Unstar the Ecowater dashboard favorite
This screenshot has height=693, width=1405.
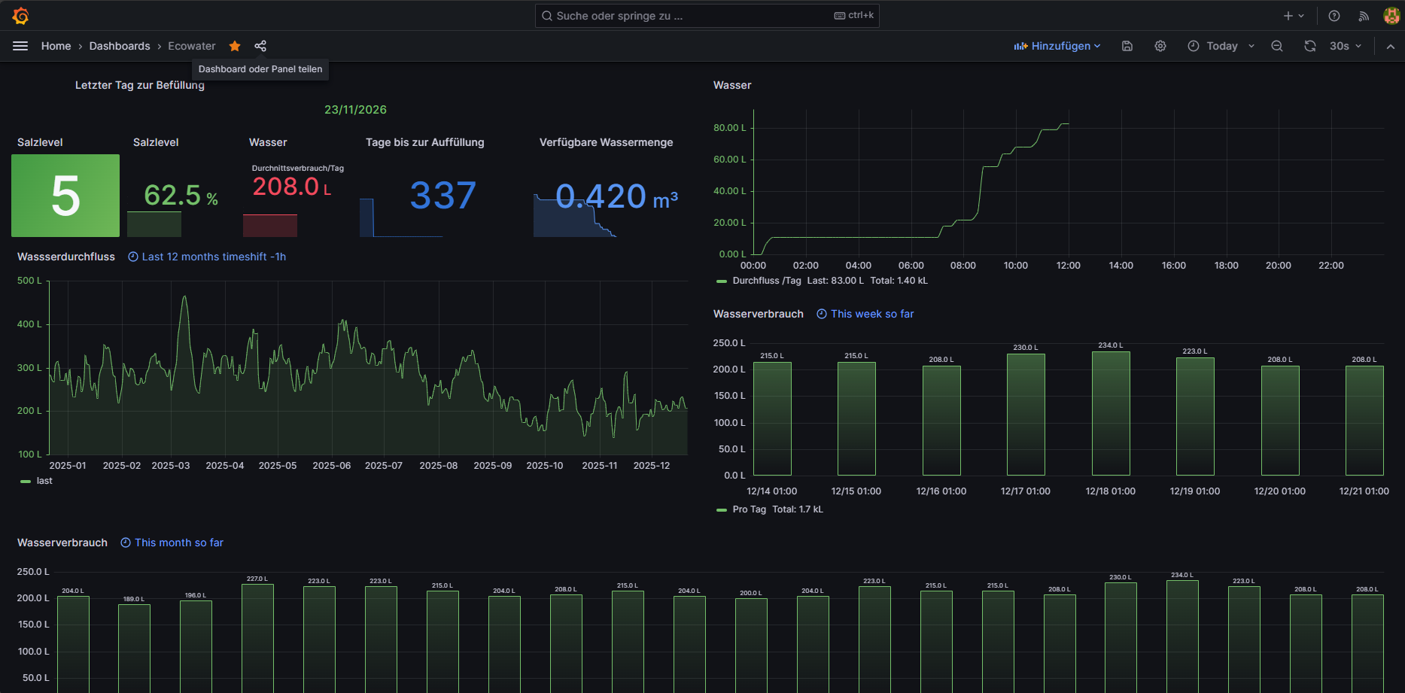click(235, 46)
